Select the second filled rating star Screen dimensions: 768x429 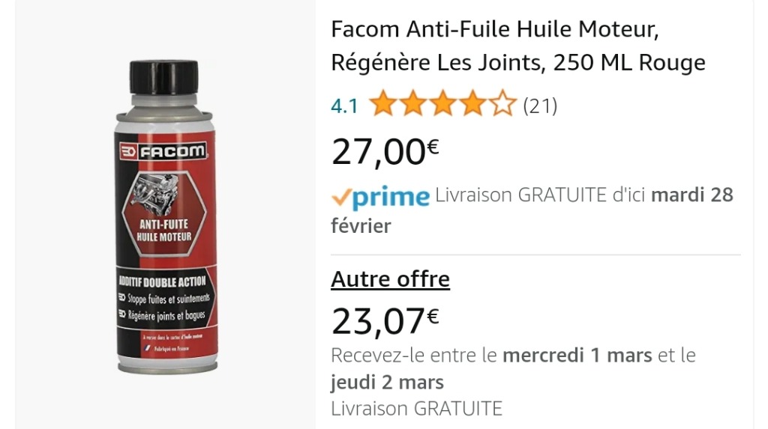coord(413,103)
